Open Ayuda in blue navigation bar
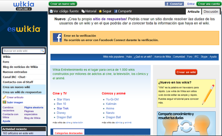The width and height of the screenshot is (222, 136). point(213,57)
